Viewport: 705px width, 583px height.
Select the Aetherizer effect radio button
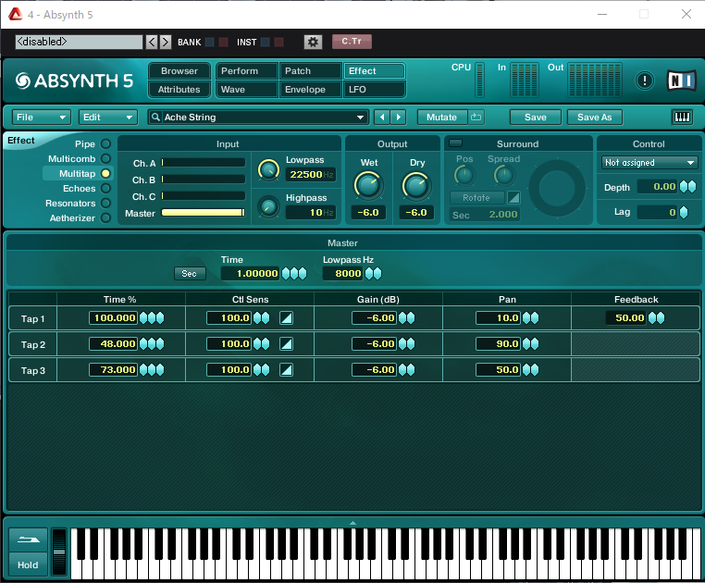pyautogui.click(x=105, y=218)
